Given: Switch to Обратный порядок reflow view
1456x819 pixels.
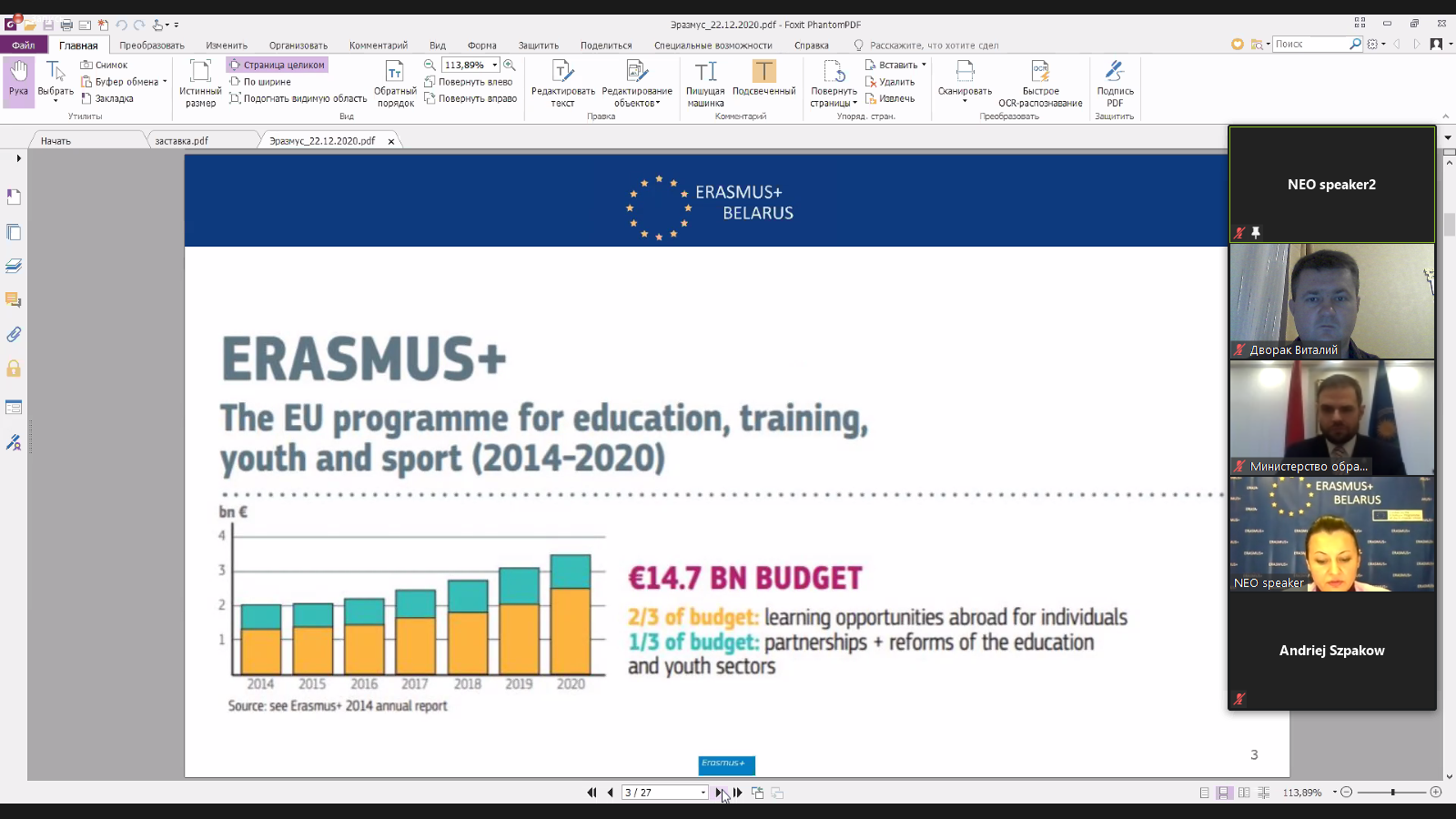Looking at the screenshot, I should pos(395,83).
